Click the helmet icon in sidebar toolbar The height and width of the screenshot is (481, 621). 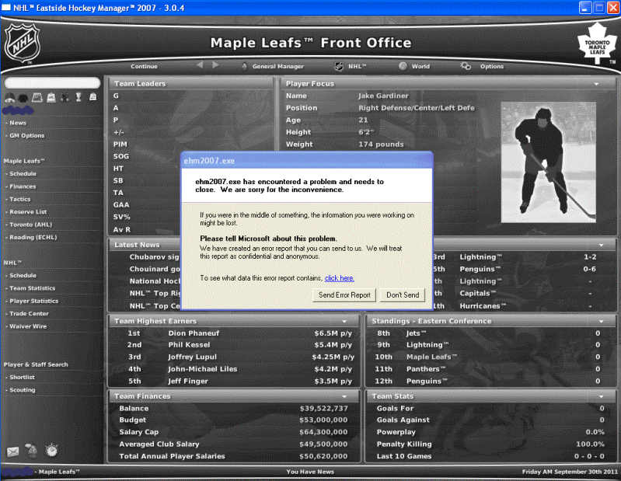click(x=9, y=97)
